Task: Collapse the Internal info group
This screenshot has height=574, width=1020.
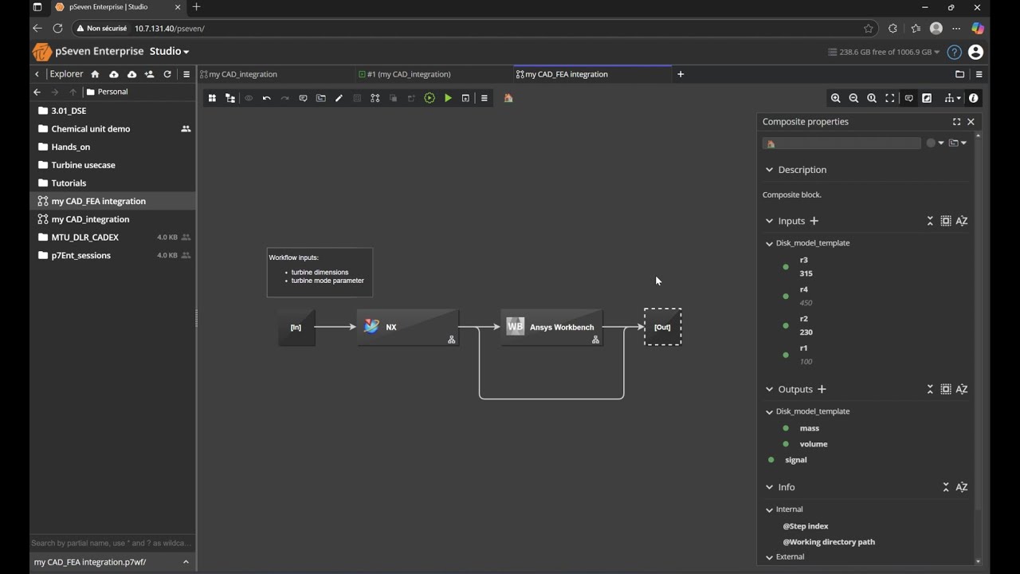Action: (769, 509)
